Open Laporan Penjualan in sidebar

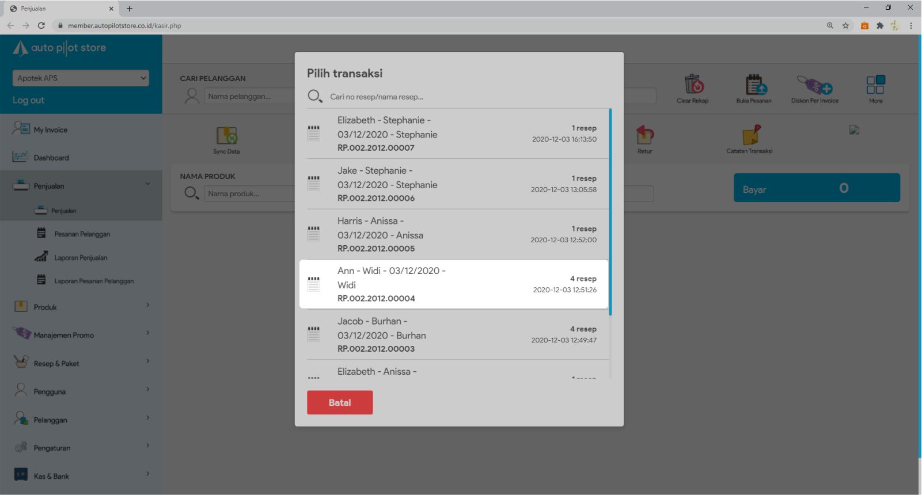pos(81,258)
